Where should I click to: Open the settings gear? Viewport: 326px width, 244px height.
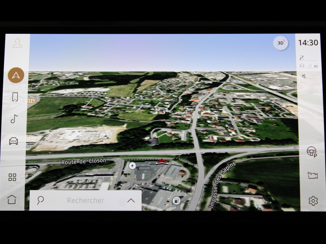(313, 200)
